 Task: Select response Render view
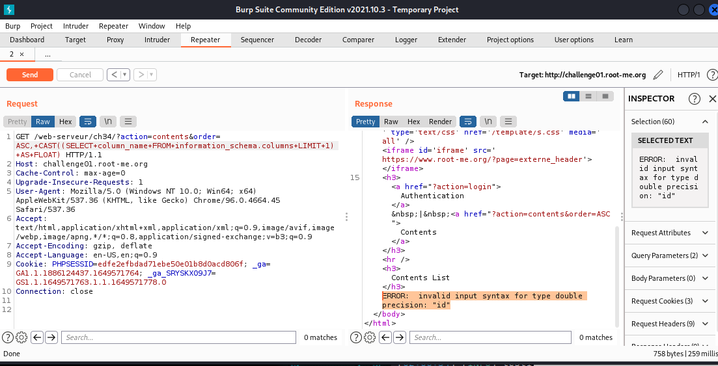coord(440,122)
